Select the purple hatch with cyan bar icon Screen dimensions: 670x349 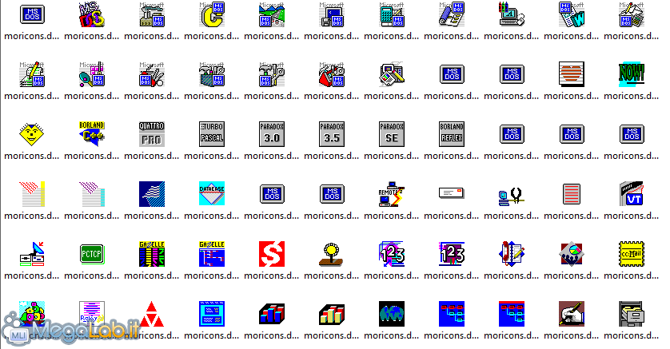[x=92, y=194]
